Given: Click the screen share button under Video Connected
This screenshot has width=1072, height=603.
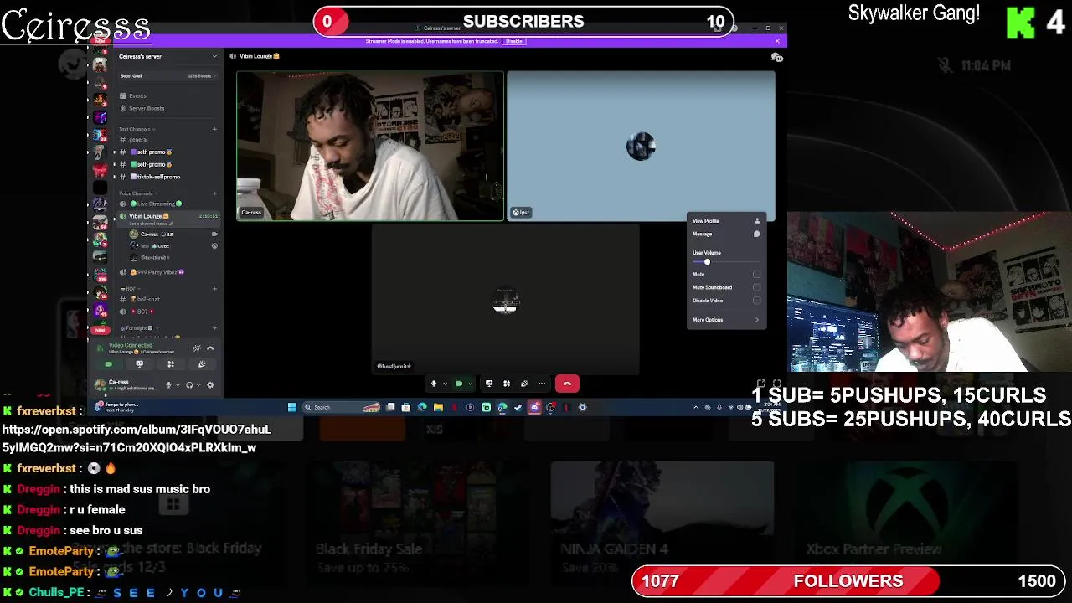Looking at the screenshot, I should [x=140, y=364].
